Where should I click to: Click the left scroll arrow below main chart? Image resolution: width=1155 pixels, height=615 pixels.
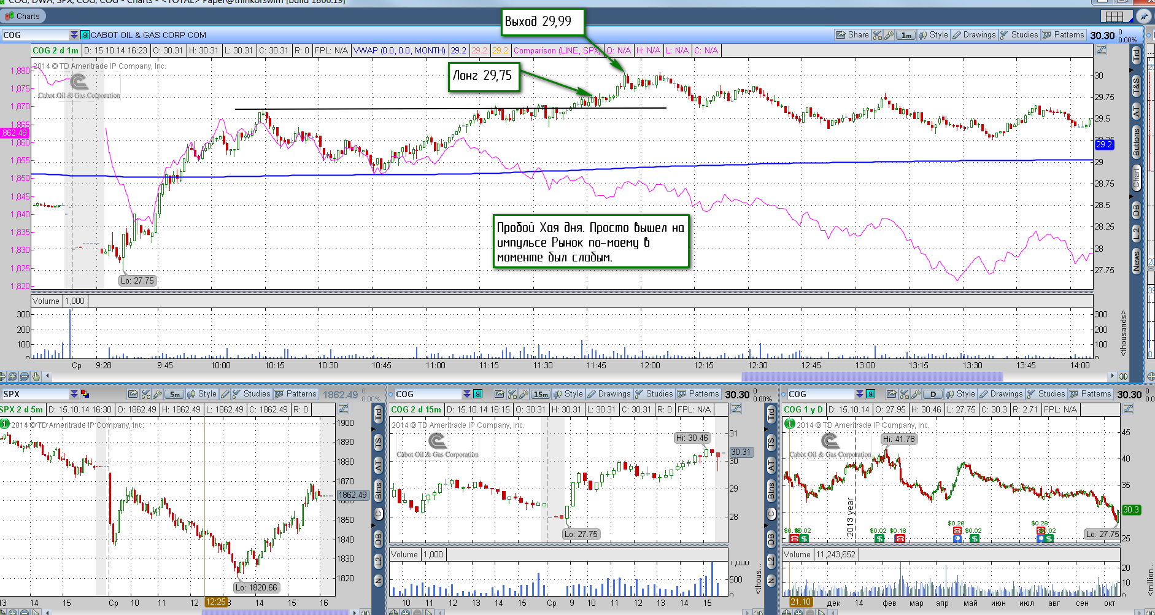point(48,376)
